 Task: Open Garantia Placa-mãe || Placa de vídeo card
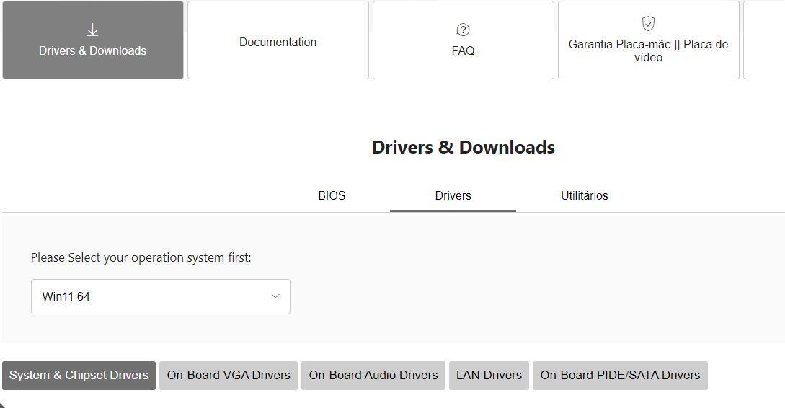click(x=648, y=40)
